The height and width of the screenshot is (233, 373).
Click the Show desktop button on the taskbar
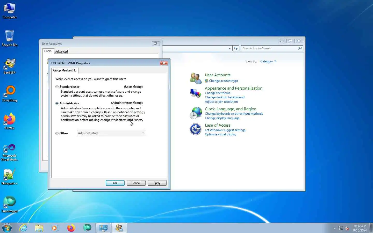point(371,228)
